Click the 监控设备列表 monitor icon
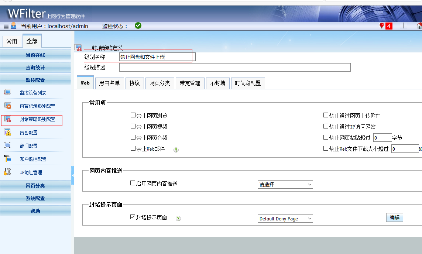Screen dimensions: 422x254 coord(7,93)
